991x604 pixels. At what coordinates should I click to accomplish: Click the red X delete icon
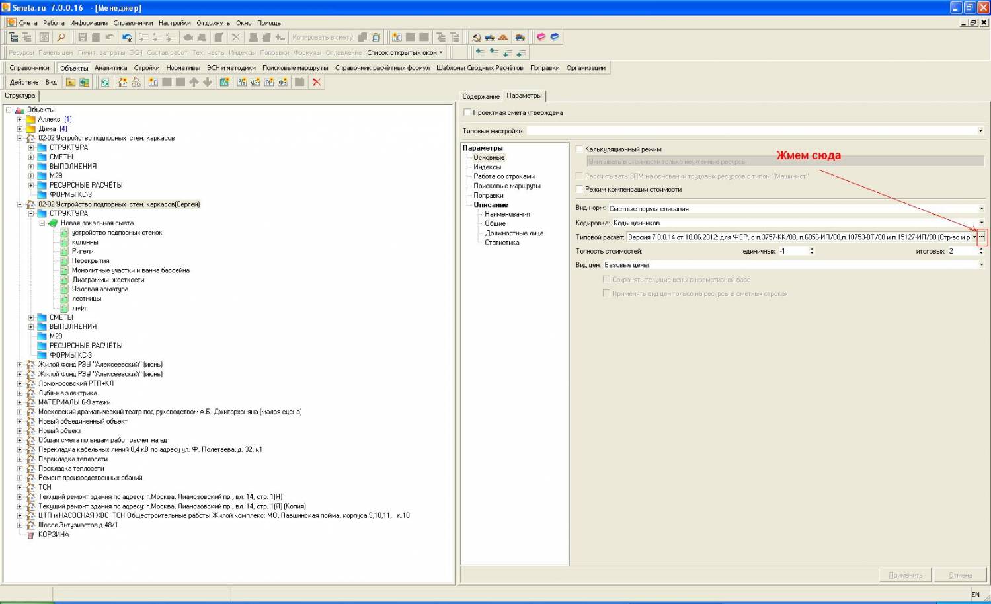pyautogui.click(x=317, y=82)
